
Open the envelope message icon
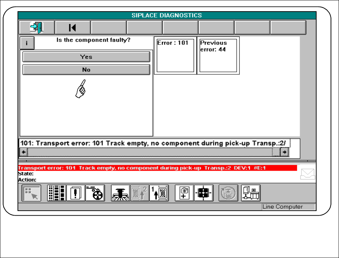coord(307,174)
